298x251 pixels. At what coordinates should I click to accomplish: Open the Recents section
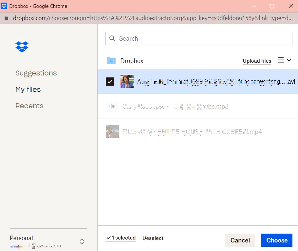[29, 106]
